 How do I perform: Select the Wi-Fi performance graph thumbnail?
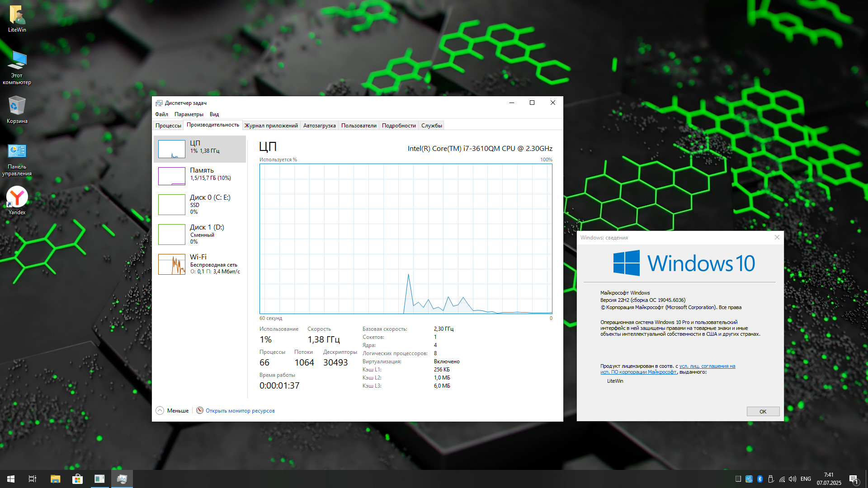click(172, 264)
